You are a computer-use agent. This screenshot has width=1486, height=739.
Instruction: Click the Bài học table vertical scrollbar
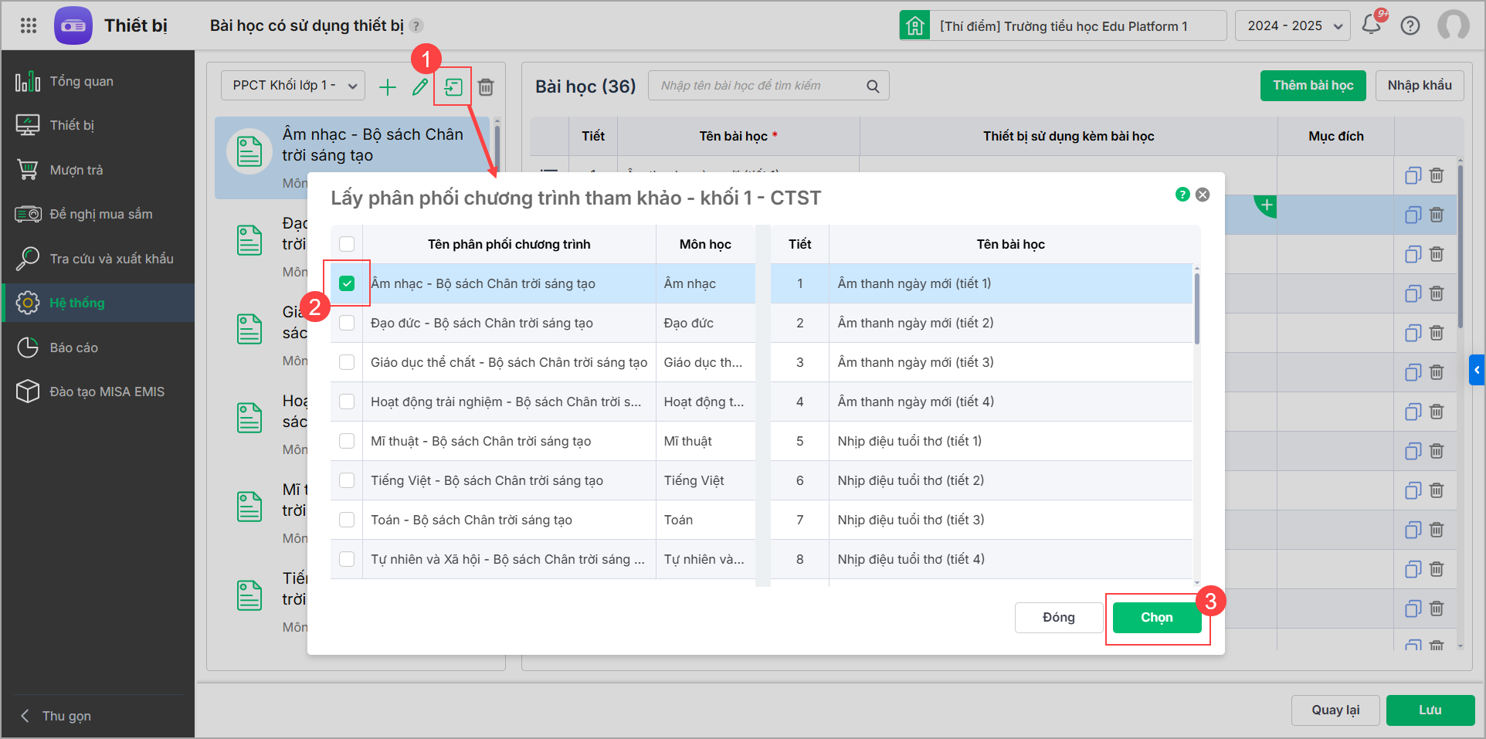coord(1460,246)
